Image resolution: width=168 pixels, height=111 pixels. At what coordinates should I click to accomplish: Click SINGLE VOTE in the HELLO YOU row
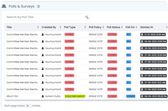[x=96, y=96]
